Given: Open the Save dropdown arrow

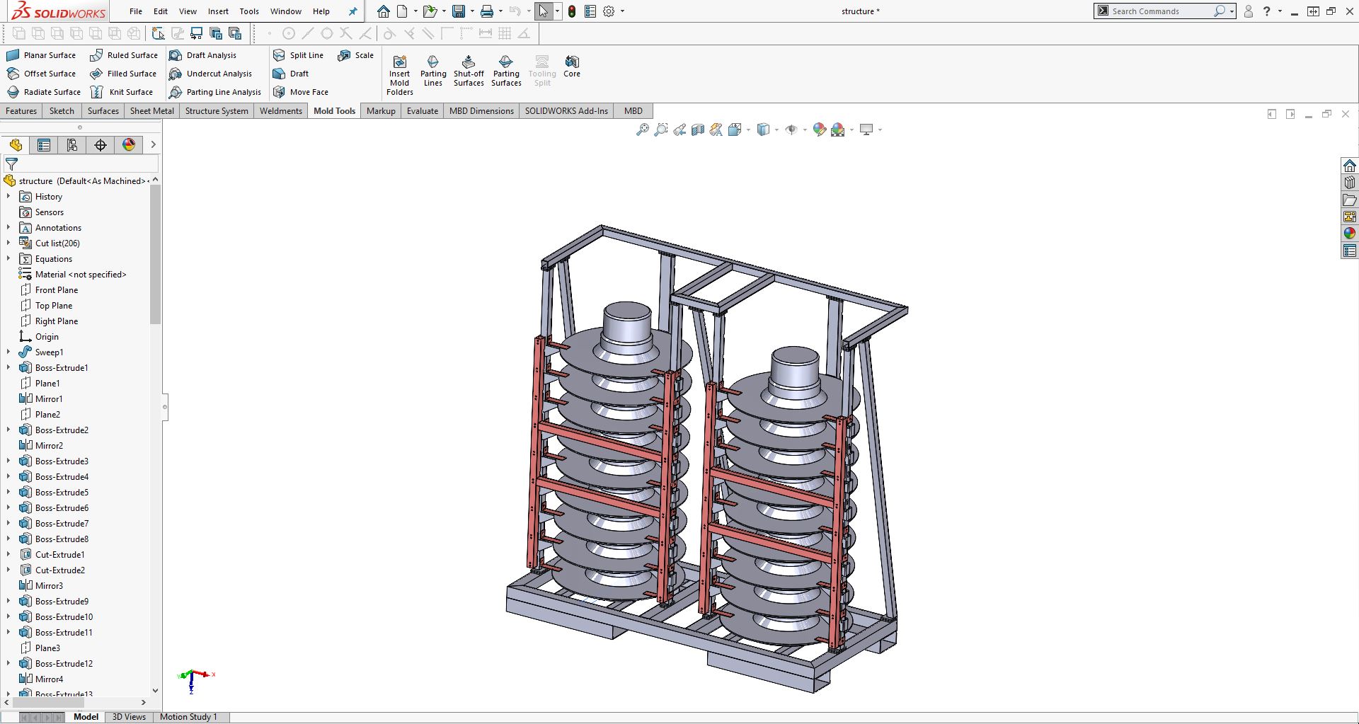Looking at the screenshot, I should (472, 11).
